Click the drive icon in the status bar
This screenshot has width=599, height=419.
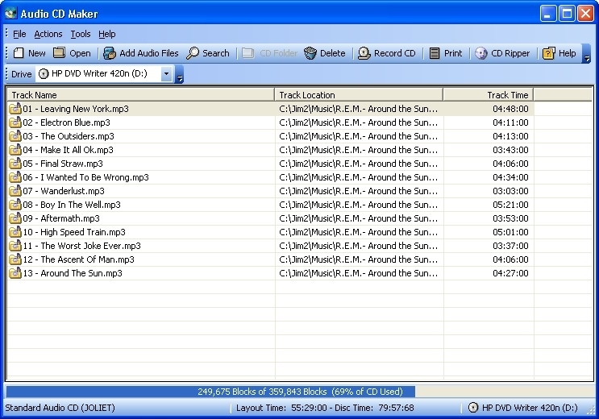pyautogui.click(x=473, y=408)
